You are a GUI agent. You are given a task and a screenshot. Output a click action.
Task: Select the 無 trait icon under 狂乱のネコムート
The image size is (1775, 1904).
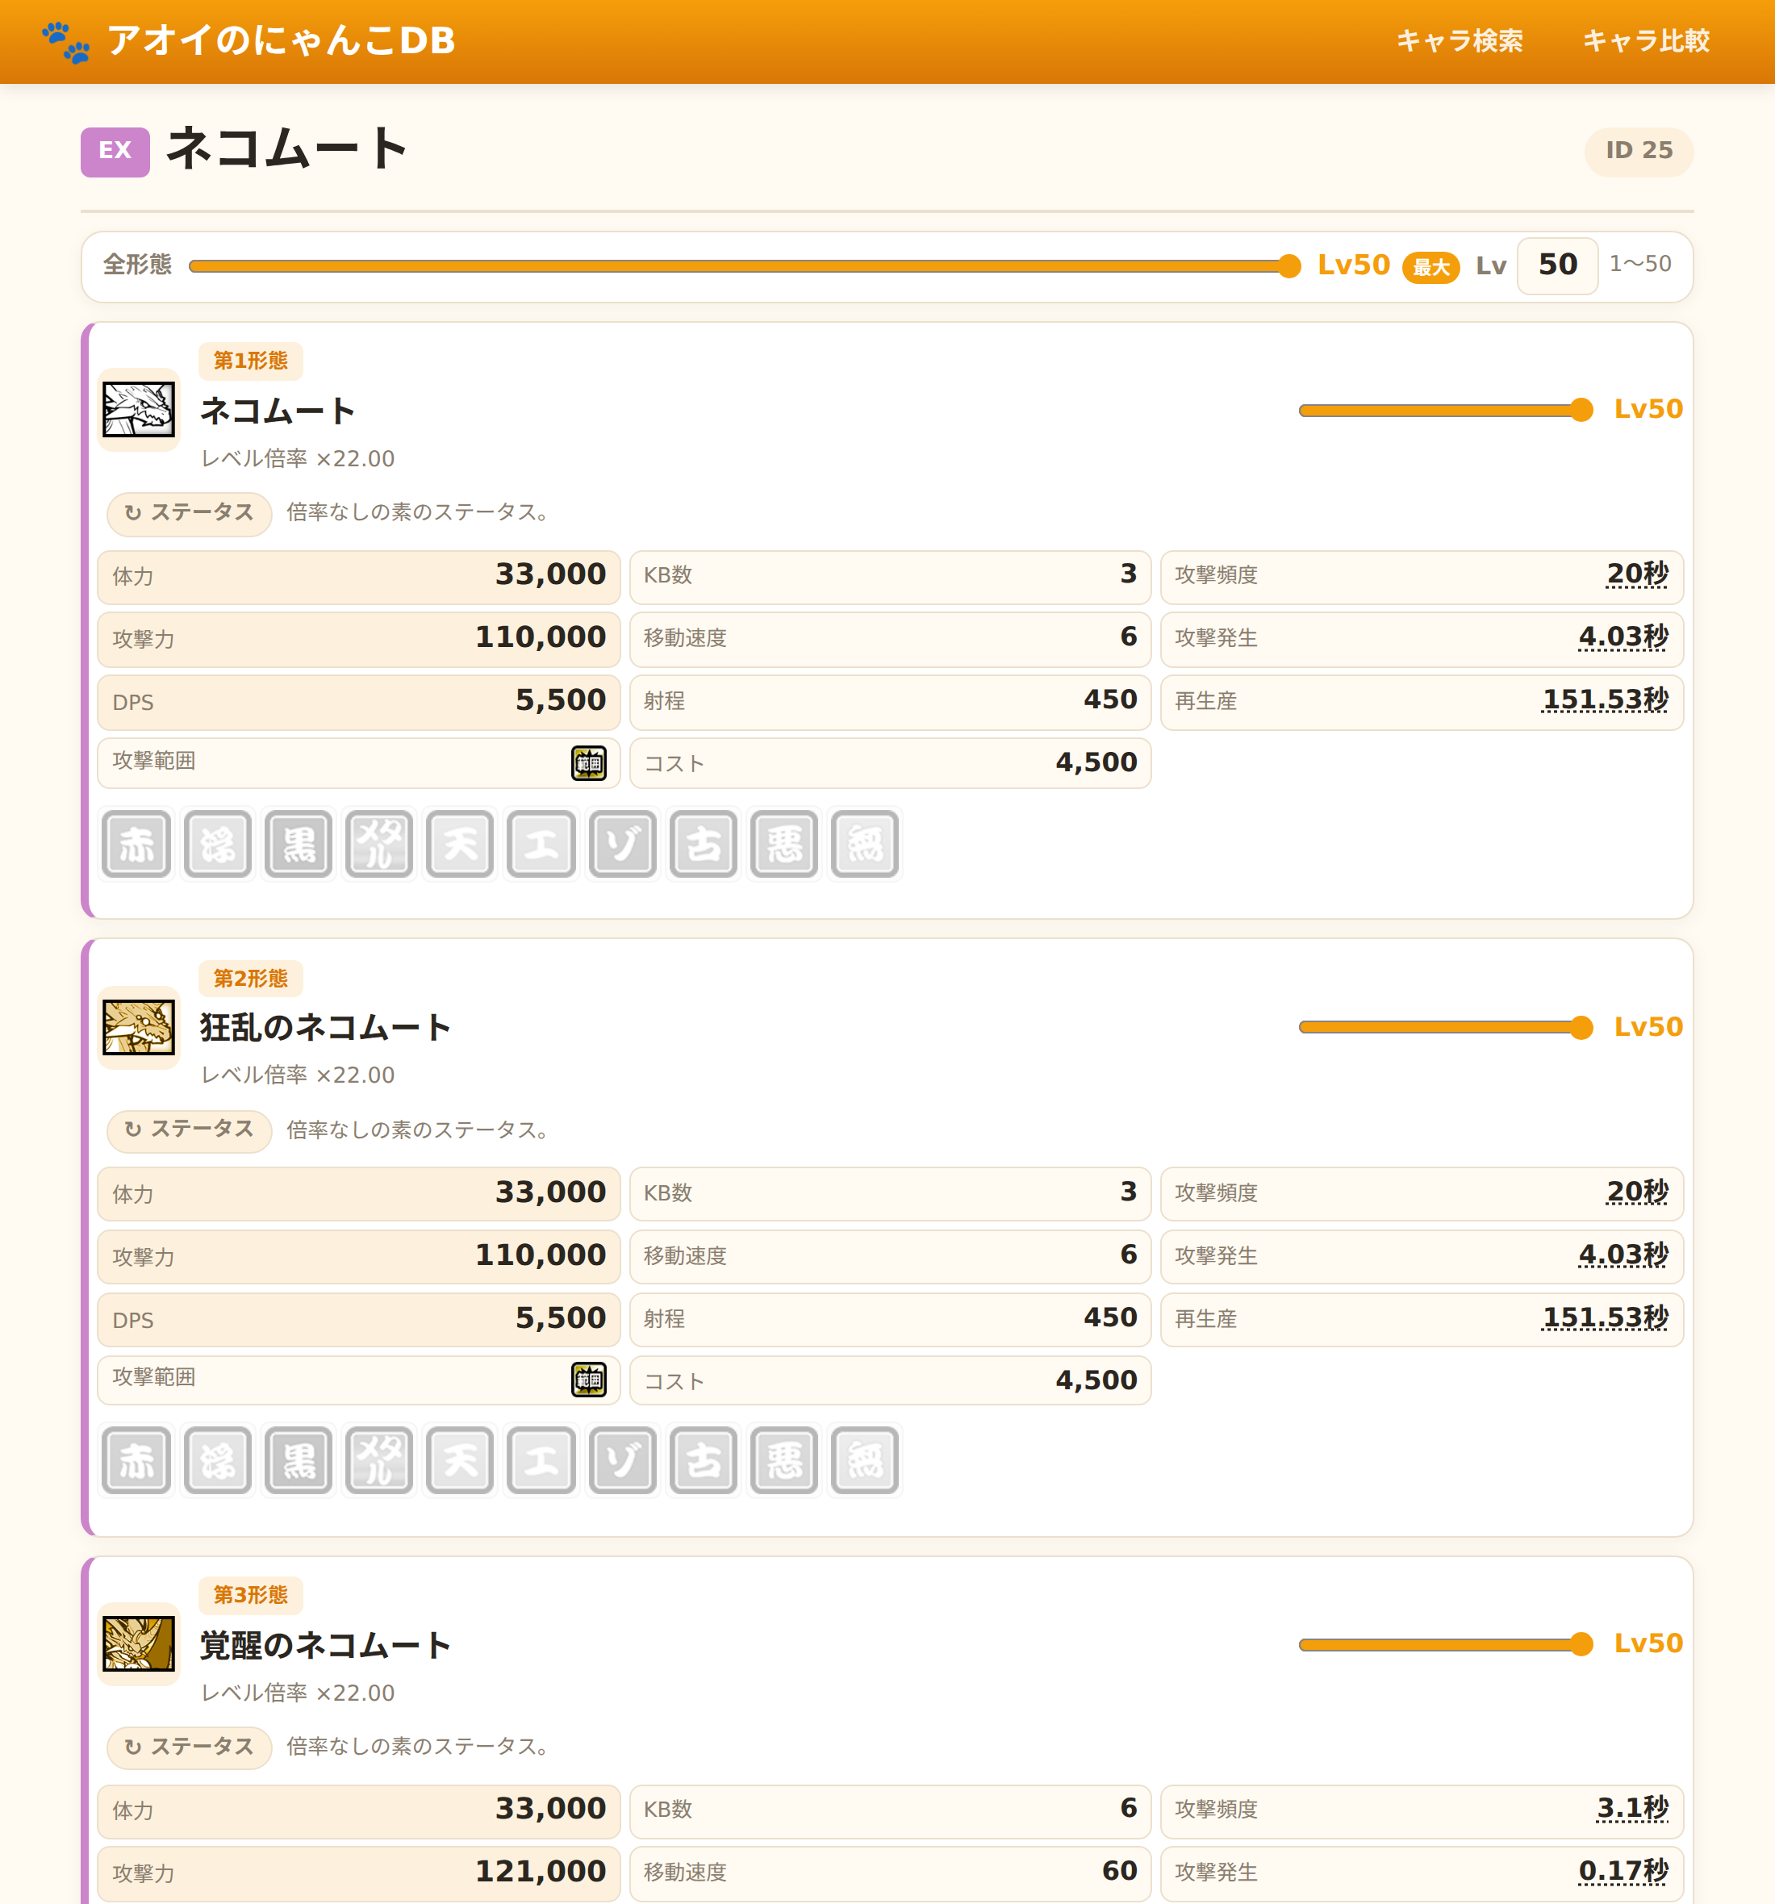tap(865, 1460)
